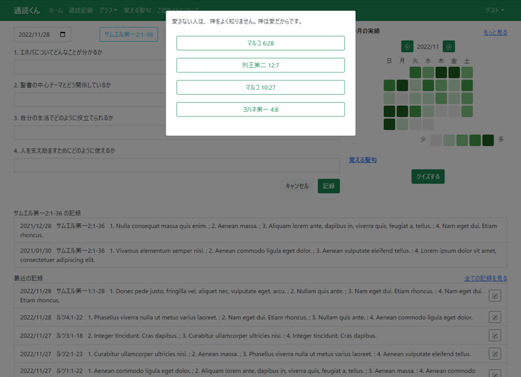Open the ゲスト user dropdown
Viewport: 521px width, 377px height.
pyautogui.click(x=494, y=10)
